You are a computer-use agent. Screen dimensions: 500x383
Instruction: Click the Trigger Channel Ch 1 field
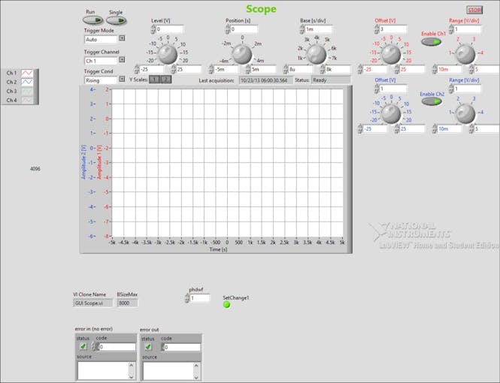click(x=101, y=61)
